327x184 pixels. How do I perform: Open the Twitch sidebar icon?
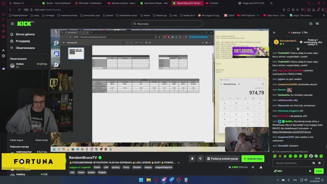[3, 68]
